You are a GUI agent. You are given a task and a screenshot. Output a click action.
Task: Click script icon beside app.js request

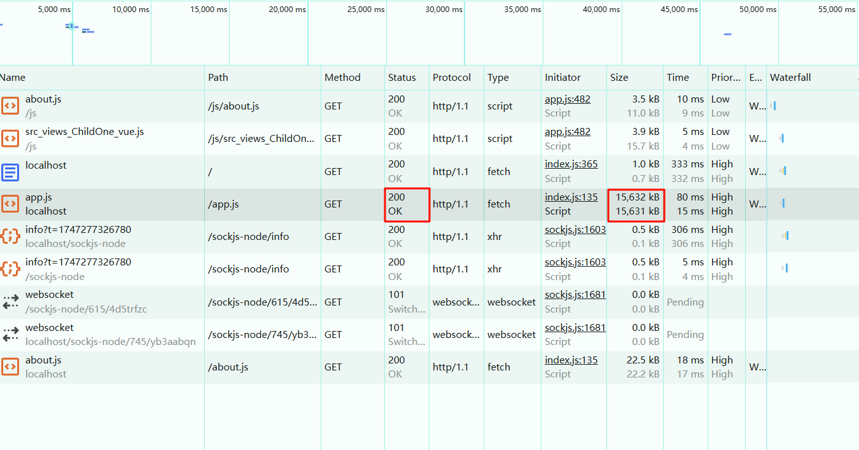(10, 204)
